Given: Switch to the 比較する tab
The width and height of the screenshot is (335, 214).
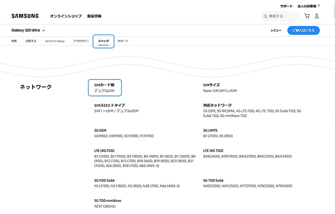Looking at the screenshot, I should (31, 41).
